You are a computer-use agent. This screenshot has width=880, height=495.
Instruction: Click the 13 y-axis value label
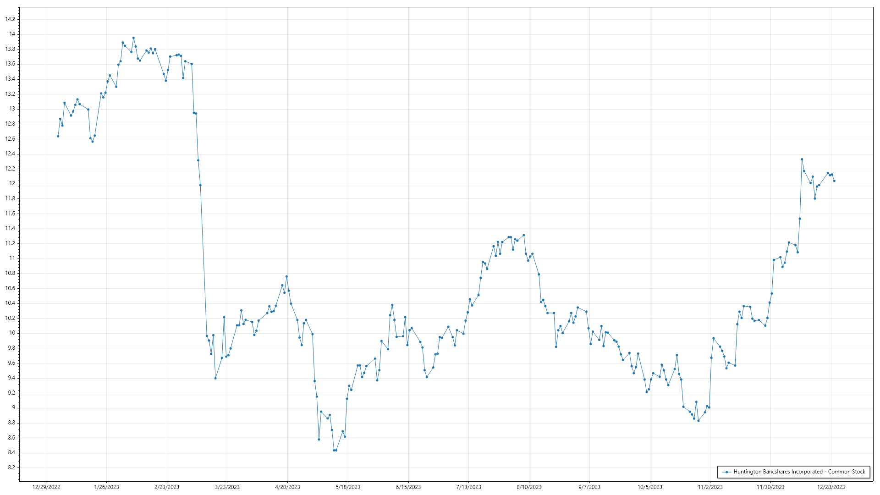click(x=12, y=109)
